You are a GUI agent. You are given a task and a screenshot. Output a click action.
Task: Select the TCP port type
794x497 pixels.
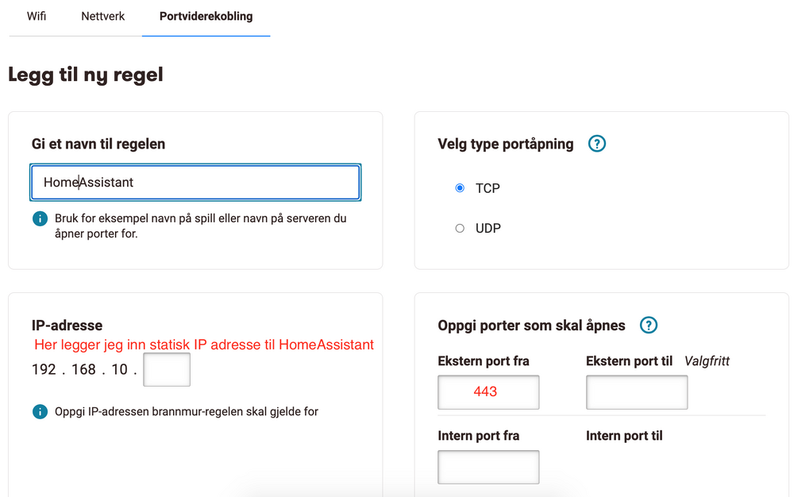click(x=460, y=188)
